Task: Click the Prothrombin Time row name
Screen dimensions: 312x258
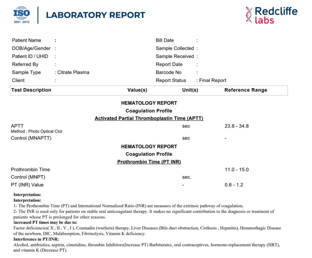Action: pyautogui.click(x=30, y=170)
